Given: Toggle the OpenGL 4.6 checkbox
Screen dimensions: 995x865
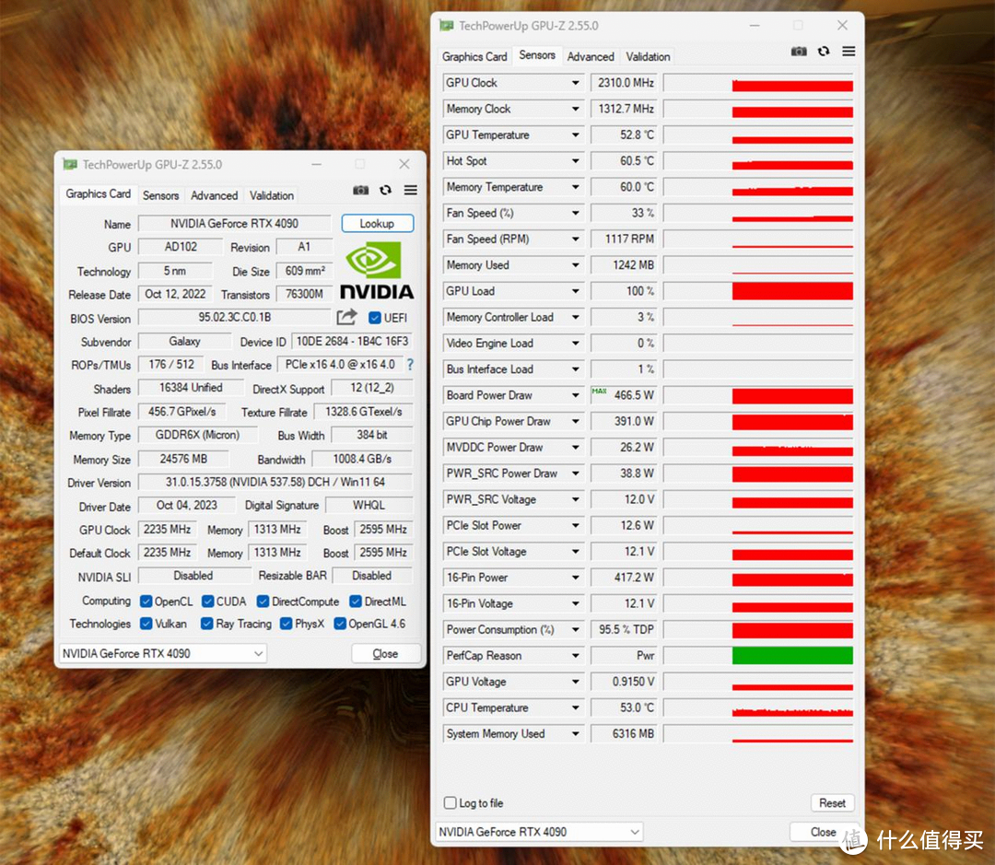Looking at the screenshot, I should 339,624.
